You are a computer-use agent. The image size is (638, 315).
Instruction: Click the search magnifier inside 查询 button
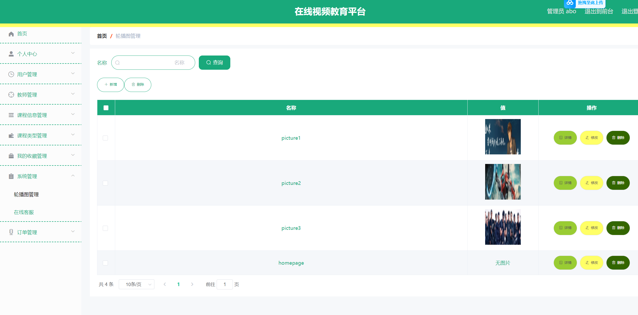[209, 62]
